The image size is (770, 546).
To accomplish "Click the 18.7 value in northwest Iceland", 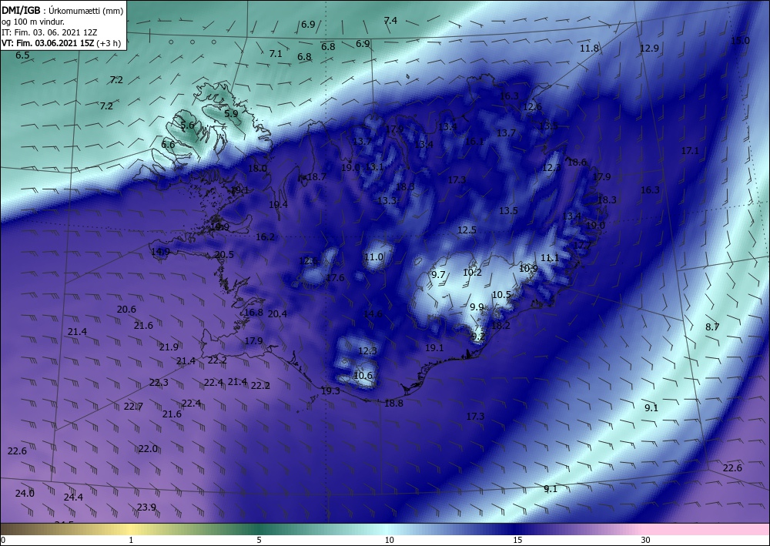I will (316, 177).
